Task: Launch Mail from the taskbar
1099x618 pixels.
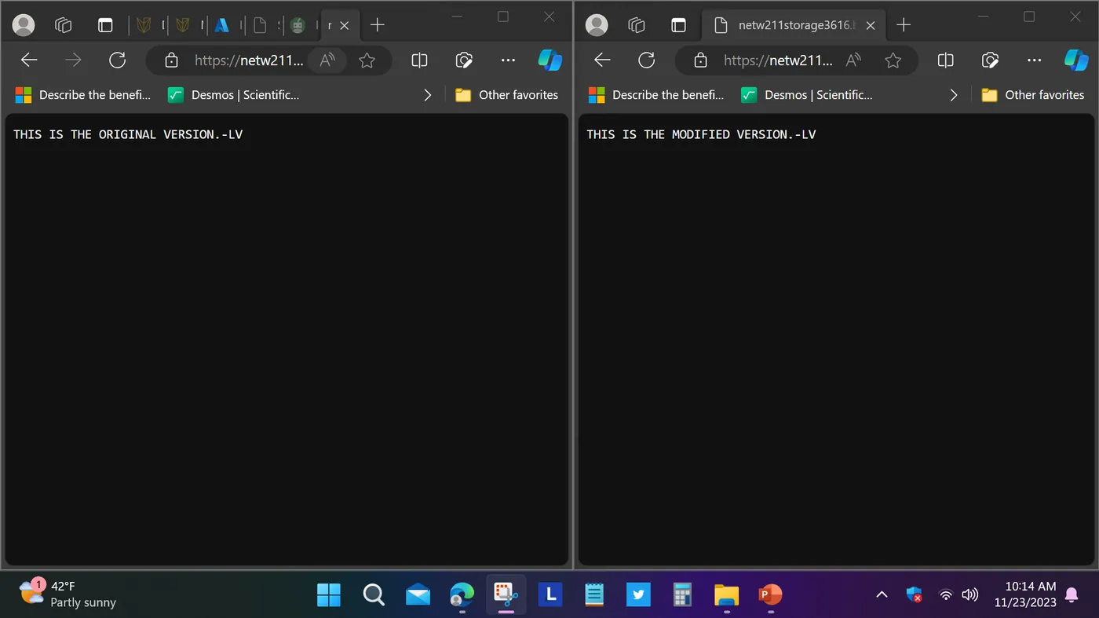Action: pyautogui.click(x=418, y=595)
